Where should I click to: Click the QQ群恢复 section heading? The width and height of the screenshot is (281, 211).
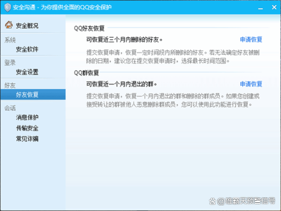pyautogui.click(x=86, y=73)
